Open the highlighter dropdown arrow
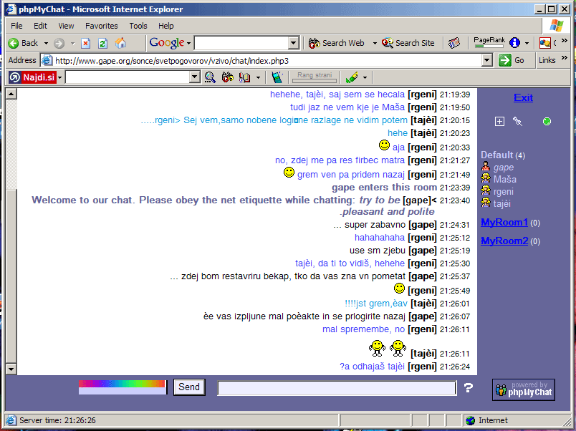 click(x=365, y=77)
